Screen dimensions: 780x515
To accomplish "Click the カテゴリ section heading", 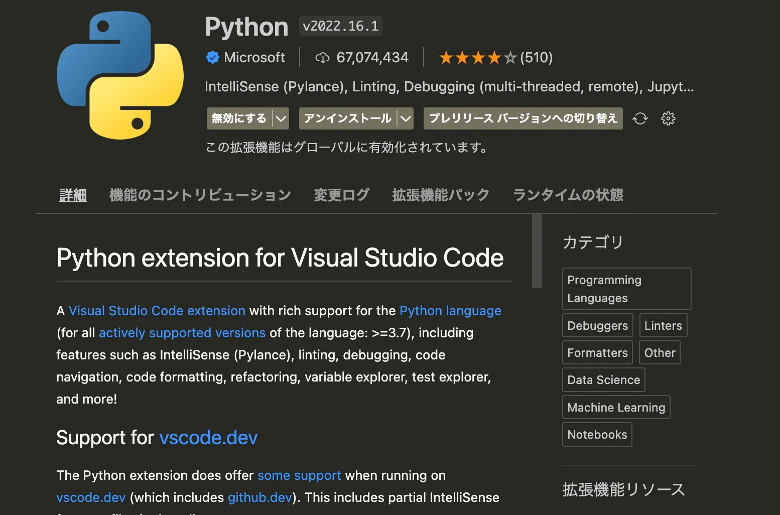I will [593, 242].
